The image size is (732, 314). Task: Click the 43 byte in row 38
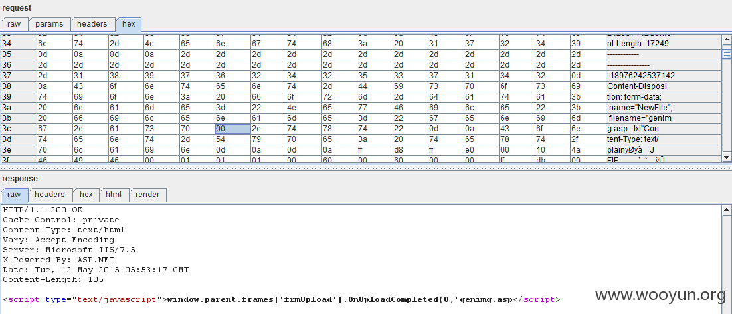(x=90, y=86)
